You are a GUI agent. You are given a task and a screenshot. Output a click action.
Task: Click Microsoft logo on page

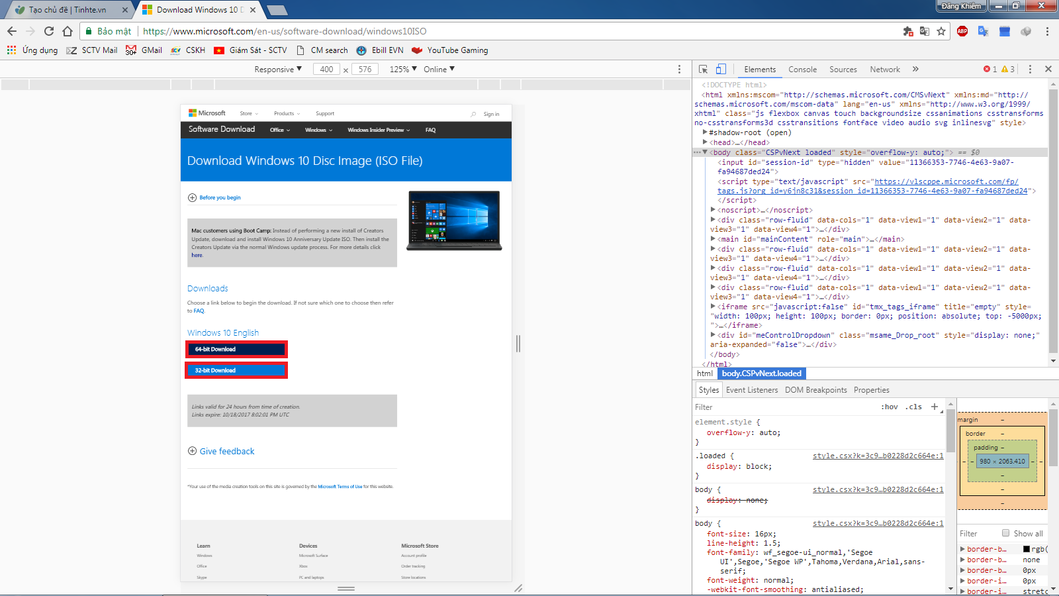pos(207,113)
